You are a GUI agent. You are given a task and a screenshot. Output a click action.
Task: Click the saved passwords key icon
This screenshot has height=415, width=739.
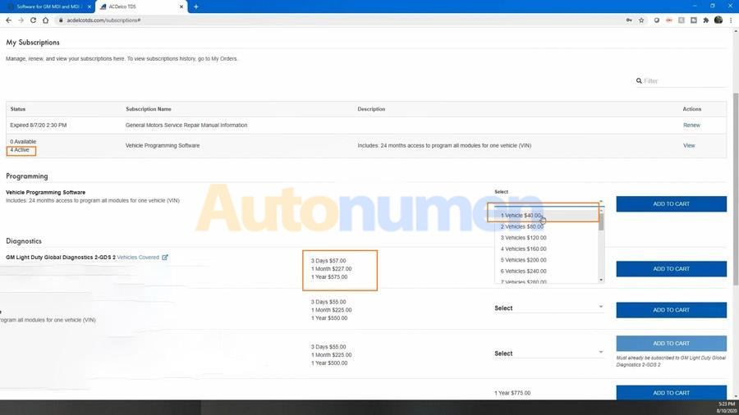click(x=629, y=21)
